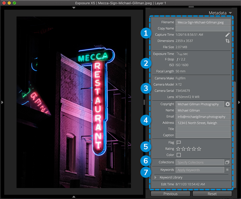Screen dimensions: 241x199
Task: Click the Focal Length value 50 mm
Action: pyautogui.click(x=180, y=71)
